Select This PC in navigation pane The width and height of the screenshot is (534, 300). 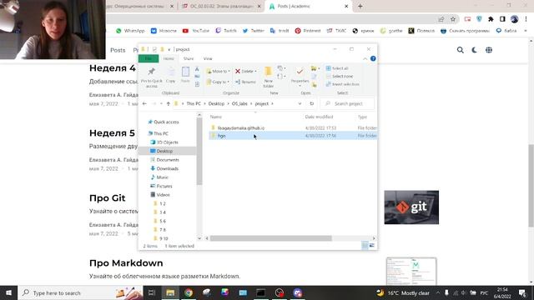[x=159, y=133]
